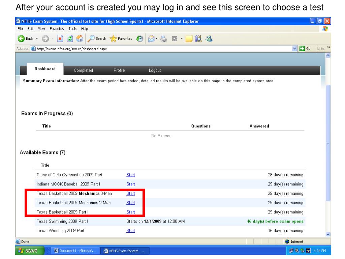Click the Windows flag logo throbber
This screenshot has width=345, height=259.
pos(325,29)
